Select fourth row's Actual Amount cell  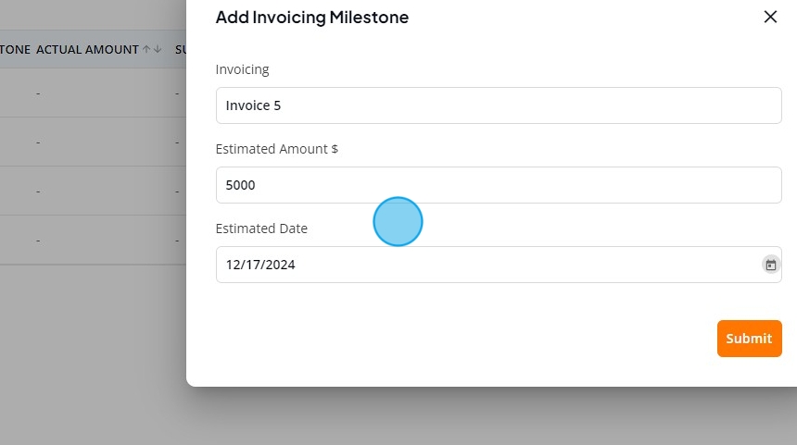tap(38, 240)
